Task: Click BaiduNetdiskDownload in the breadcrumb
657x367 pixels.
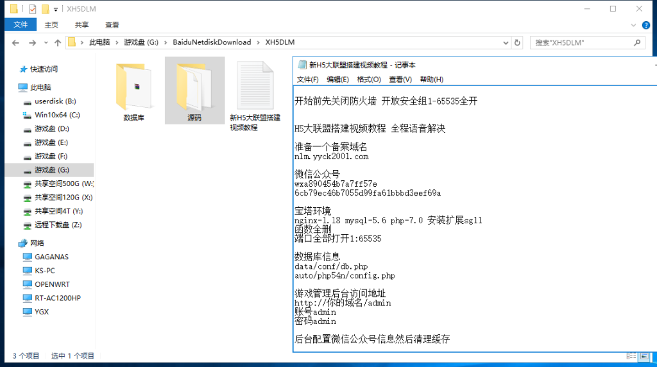Action: 212,42
